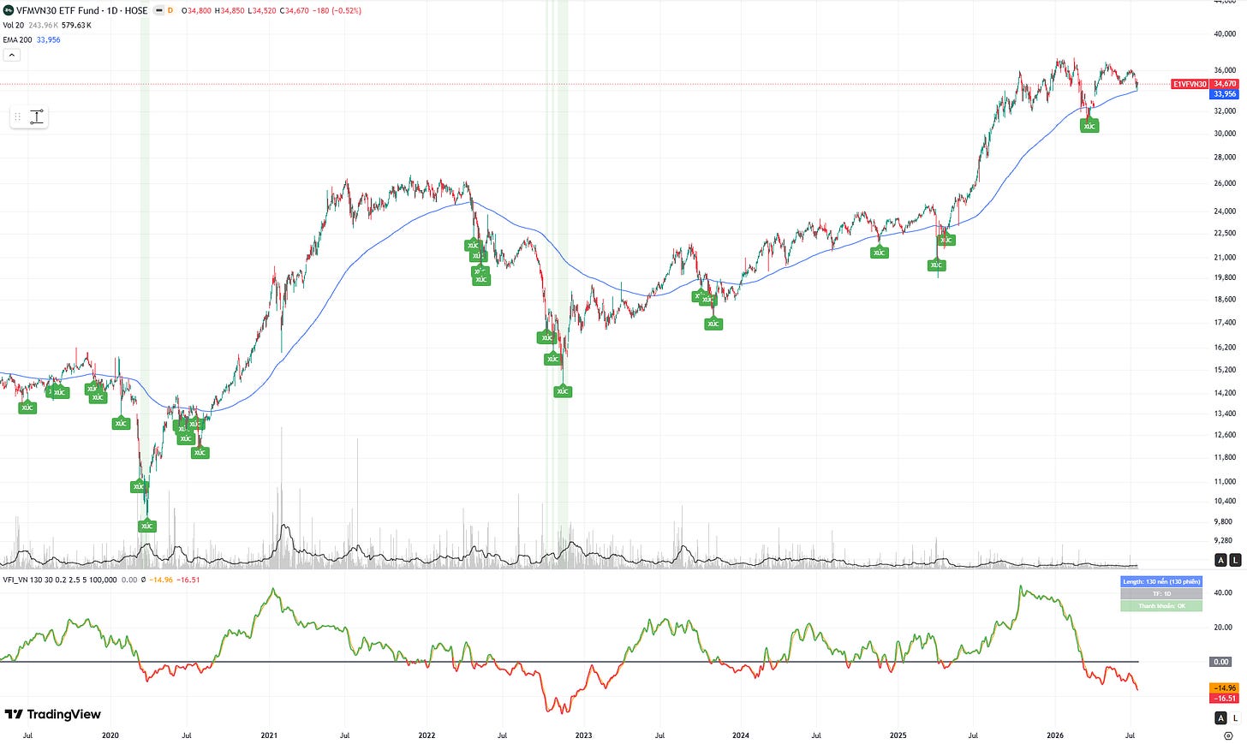Click the 'Length: 130 nến (130 phiên)' cell
1247x744 pixels.
[x=1161, y=581]
